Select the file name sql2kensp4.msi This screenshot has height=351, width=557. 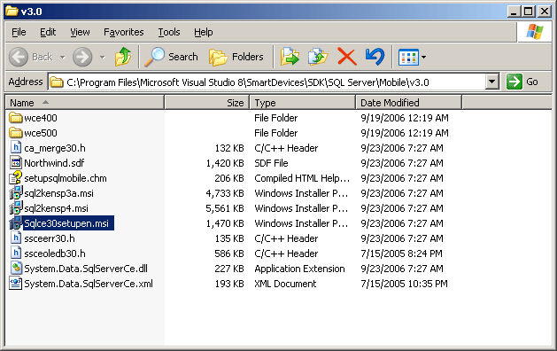(x=56, y=208)
